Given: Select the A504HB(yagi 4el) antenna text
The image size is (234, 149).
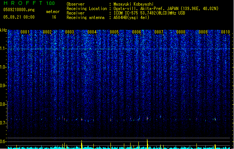Looking at the screenshot, I should 131,18.
